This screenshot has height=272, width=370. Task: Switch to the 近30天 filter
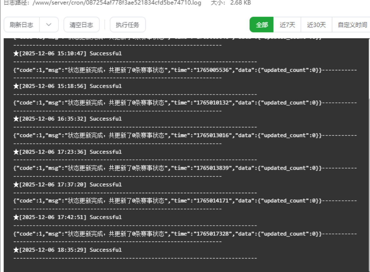[316, 25]
